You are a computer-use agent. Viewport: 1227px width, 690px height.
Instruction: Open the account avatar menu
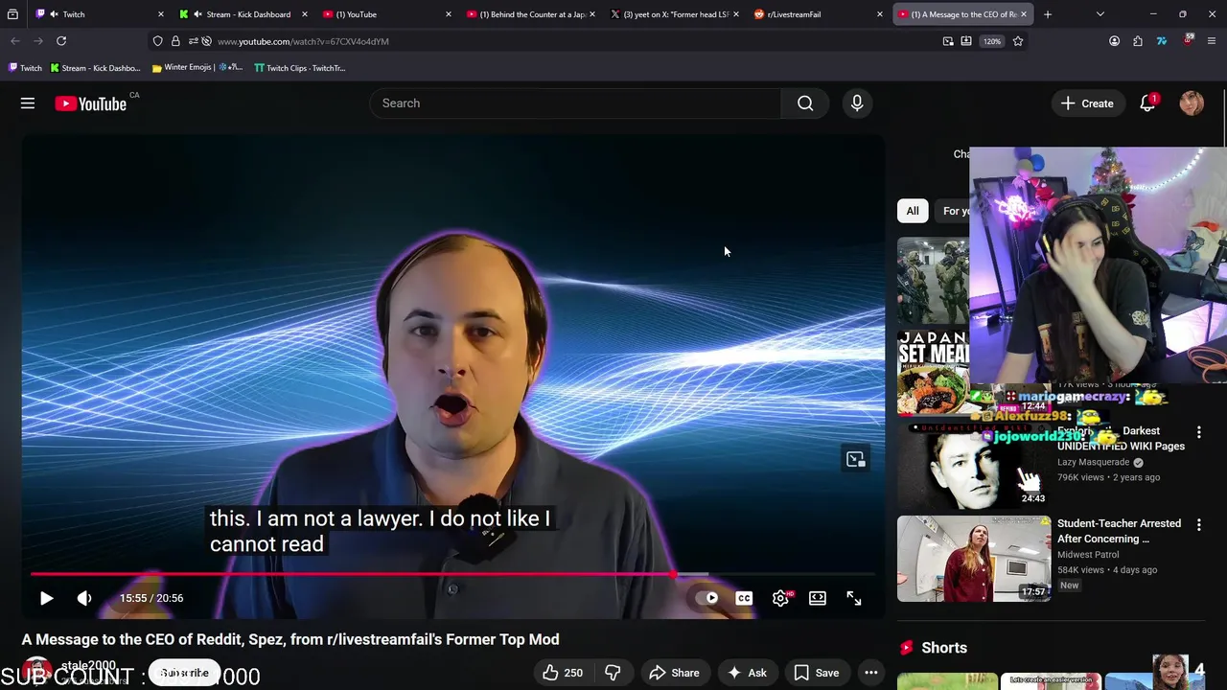coord(1192,103)
